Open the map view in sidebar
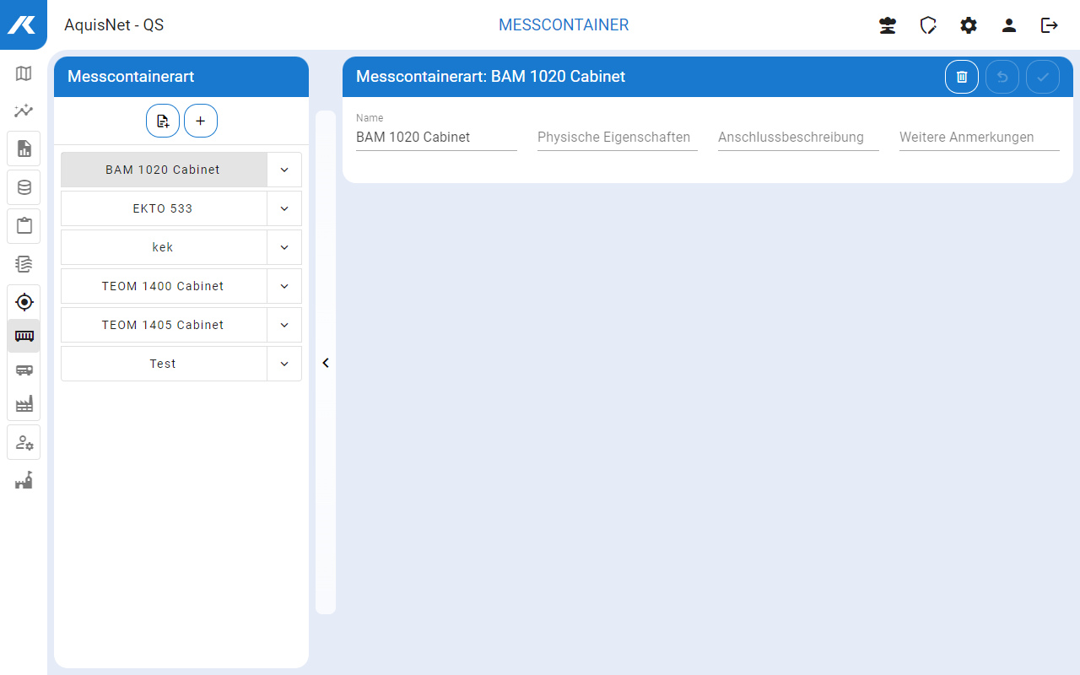The height and width of the screenshot is (675, 1080). 24,74
